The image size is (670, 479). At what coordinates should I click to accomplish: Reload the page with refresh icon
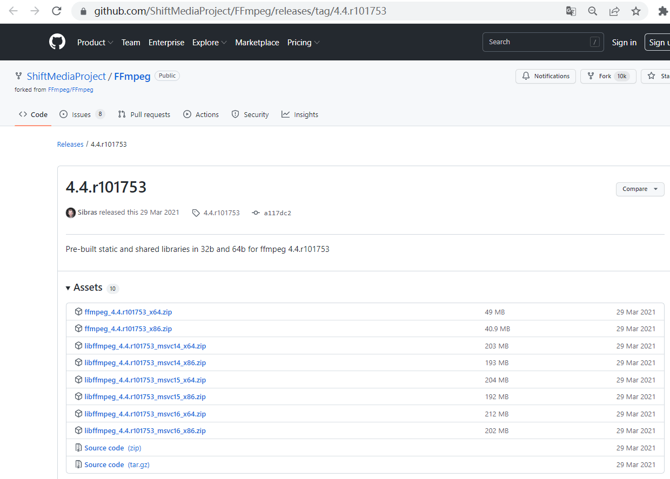(56, 11)
